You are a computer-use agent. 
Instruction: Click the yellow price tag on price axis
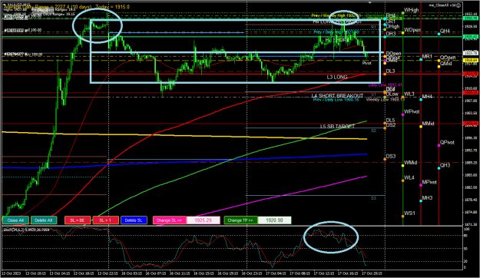click(471, 61)
